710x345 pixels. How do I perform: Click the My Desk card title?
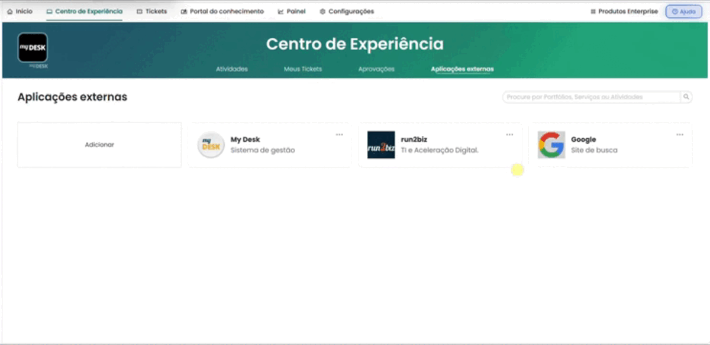coord(245,139)
